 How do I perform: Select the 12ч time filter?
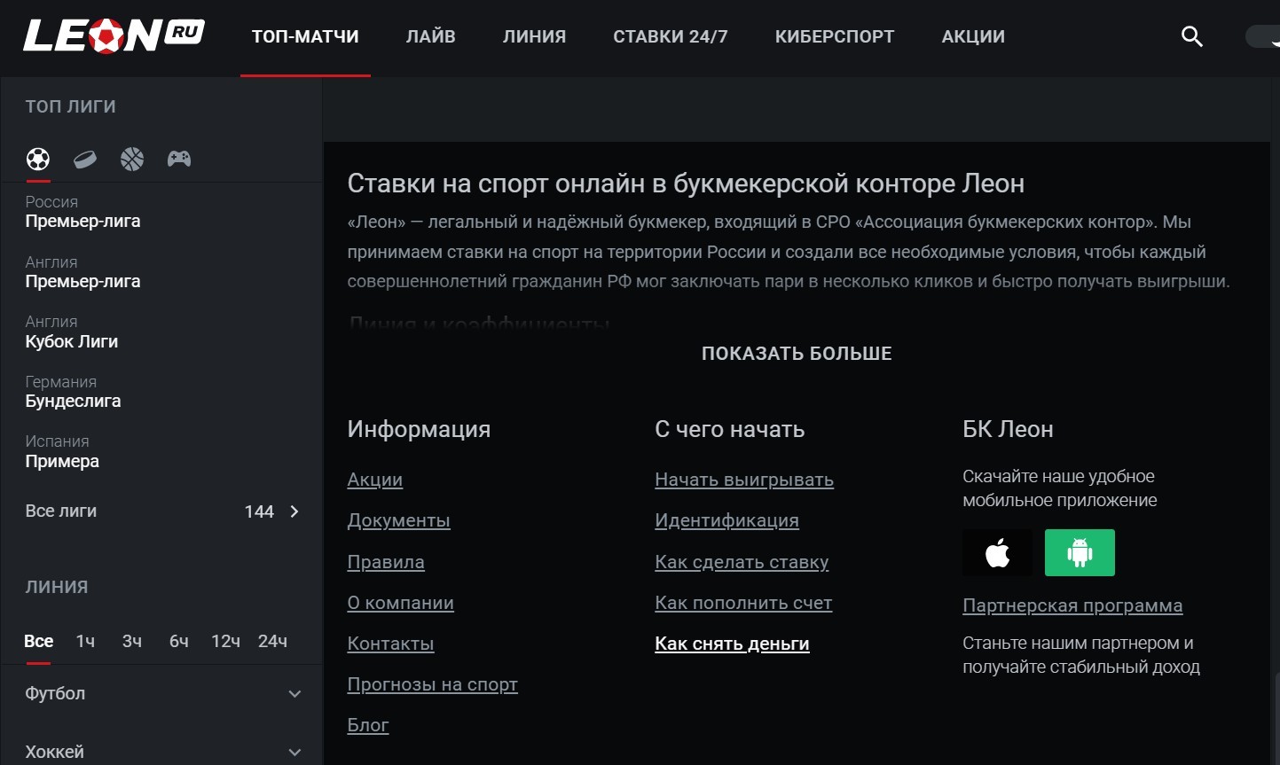click(225, 641)
